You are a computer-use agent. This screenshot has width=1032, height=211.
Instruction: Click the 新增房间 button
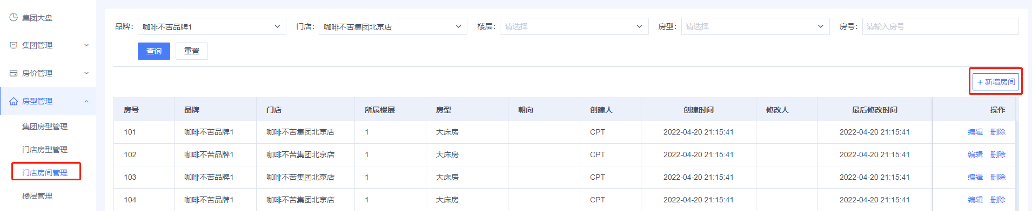click(996, 82)
